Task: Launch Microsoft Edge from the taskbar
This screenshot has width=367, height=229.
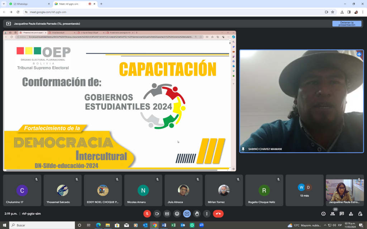Action: pyautogui.click(x=98, y=225)
